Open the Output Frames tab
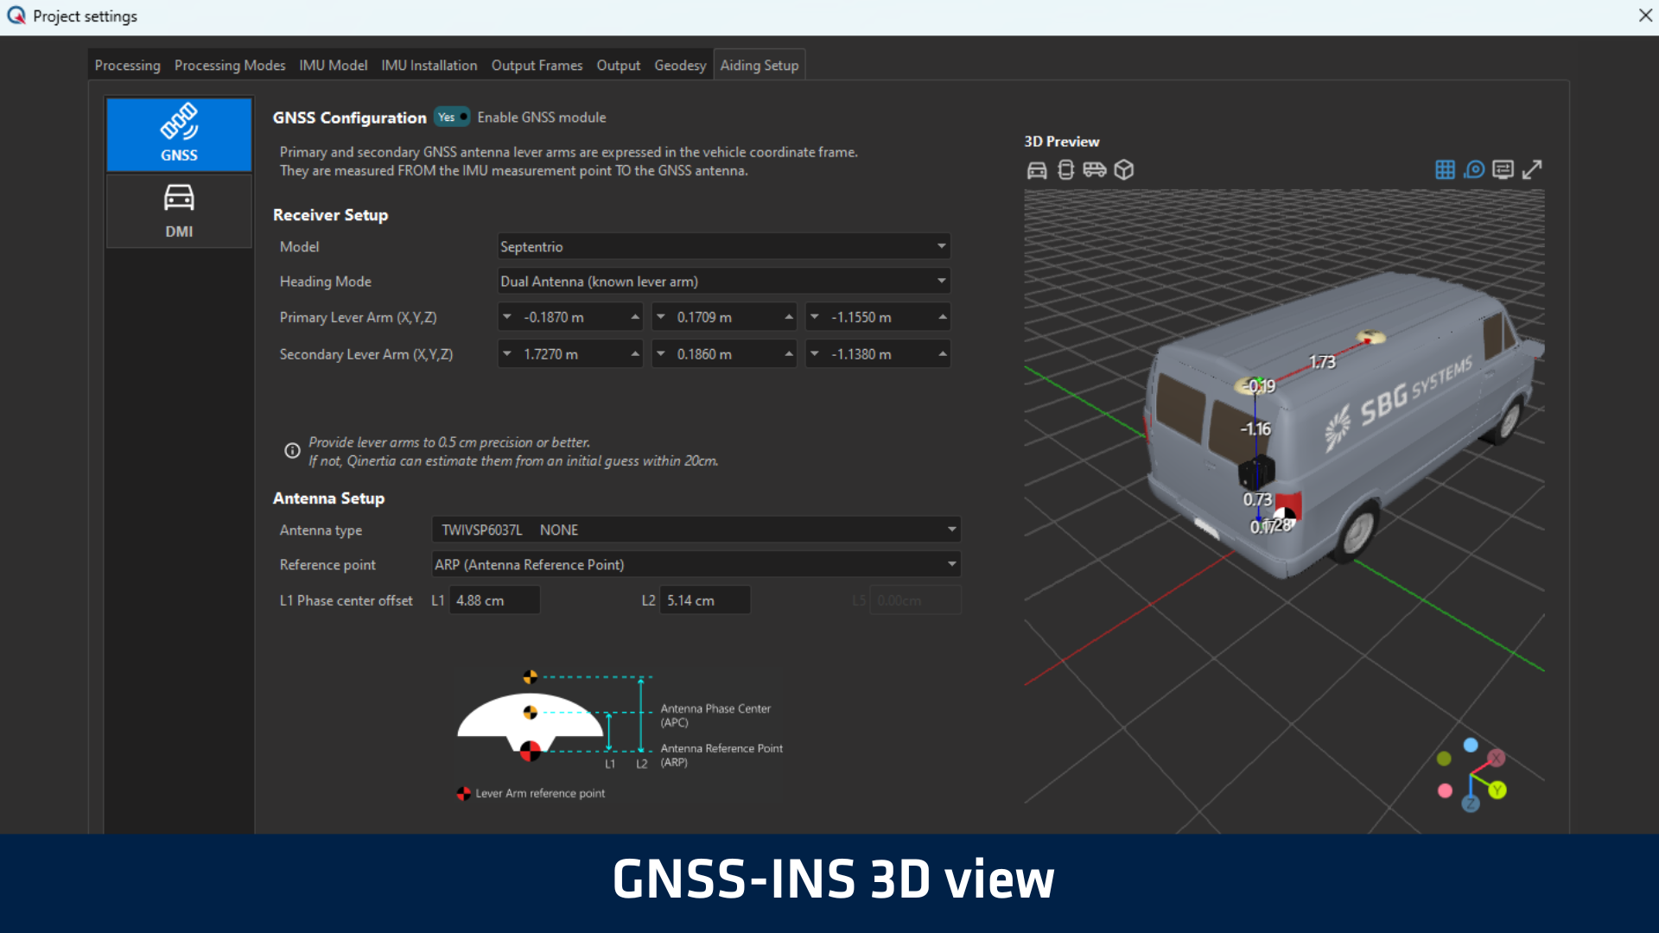Viewport: 1659px width, 933px height. pyautogui.click(x=537, y=65)
